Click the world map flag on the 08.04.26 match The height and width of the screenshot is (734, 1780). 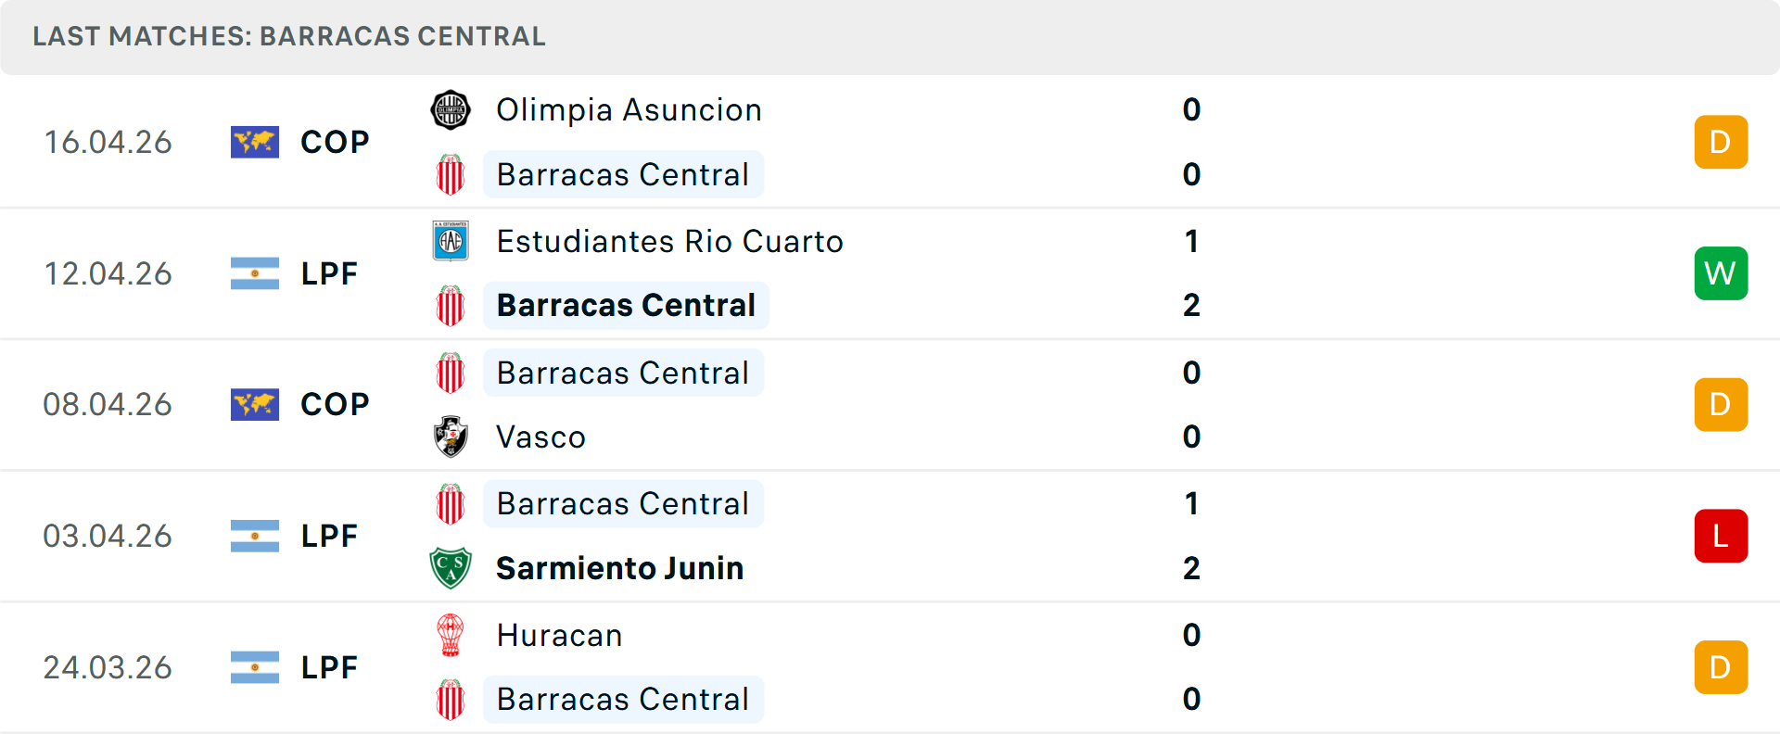click(x=255, y=404)
